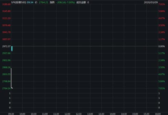
Task: Click the 2833.55 price axis label
Action: (6, 74)
